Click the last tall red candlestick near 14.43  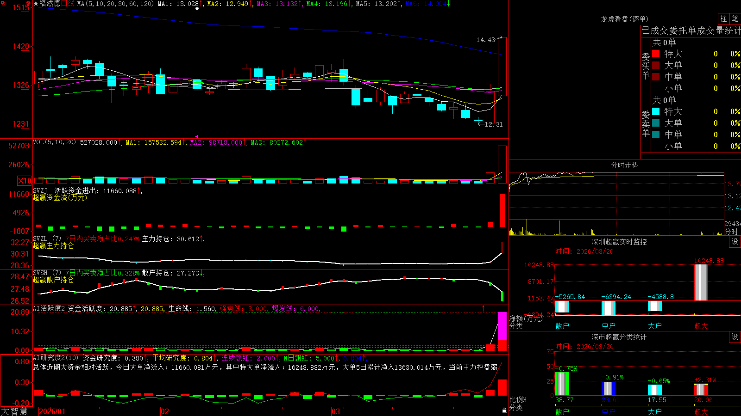coord(502,66)
